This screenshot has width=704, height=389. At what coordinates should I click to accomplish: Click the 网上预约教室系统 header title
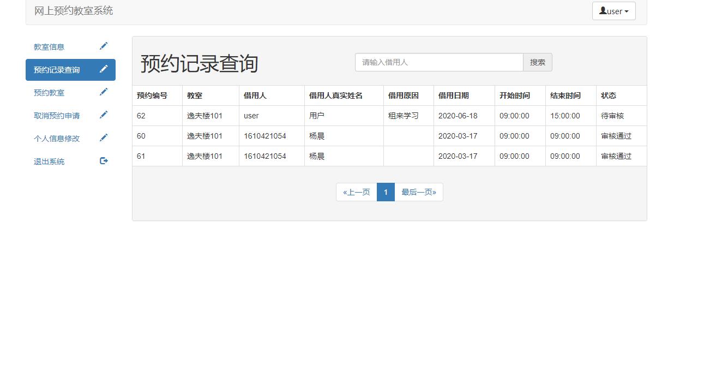click(73, 10)
